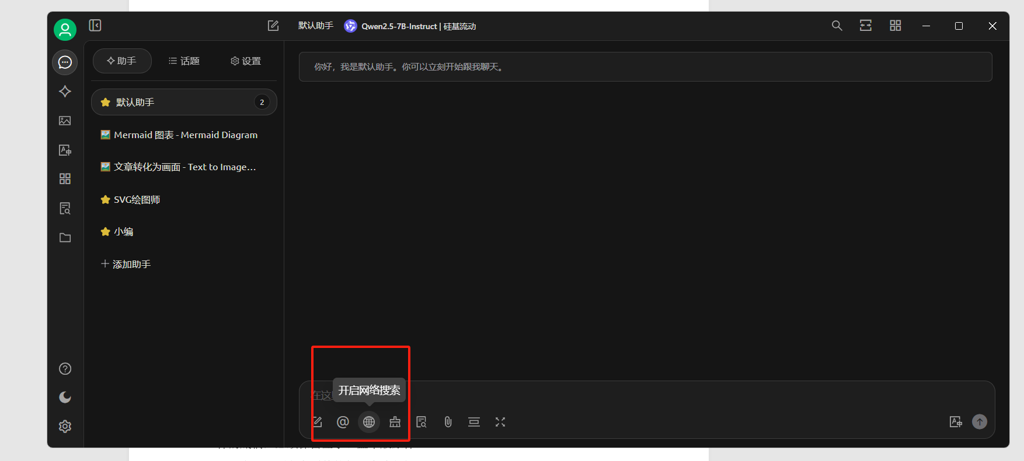This screenshot has height=461, width=1024.
Task: Switch to the 话题 tab
Action: coord(184,61)
